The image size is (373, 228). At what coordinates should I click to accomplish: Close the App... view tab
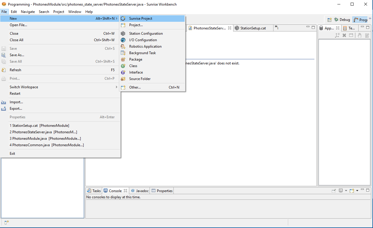(338, 28)
